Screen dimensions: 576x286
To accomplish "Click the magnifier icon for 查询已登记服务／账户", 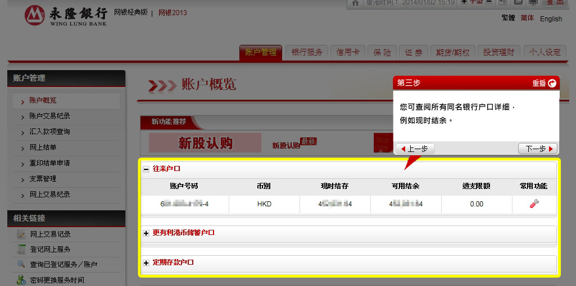I will pyautogui.click(x=21, y=264).
